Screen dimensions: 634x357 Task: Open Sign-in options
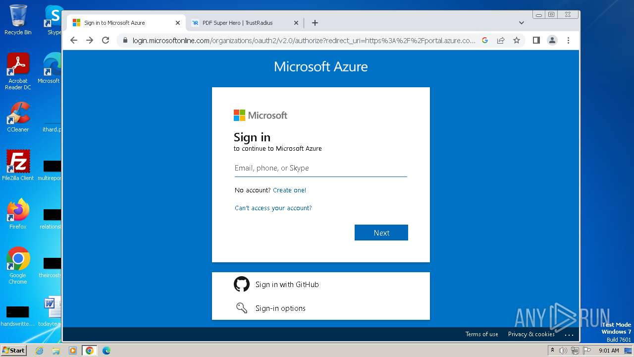321,308
